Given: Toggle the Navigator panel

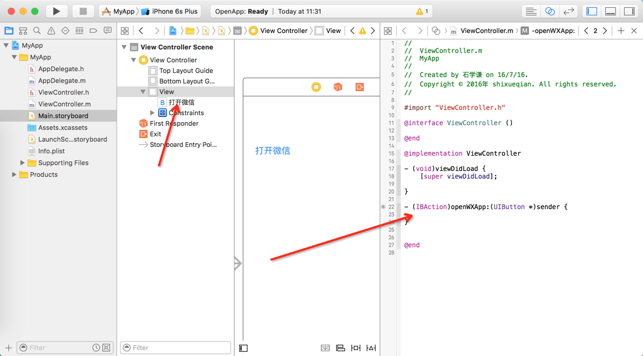Looking at the screenshot, I should point(592,12).
